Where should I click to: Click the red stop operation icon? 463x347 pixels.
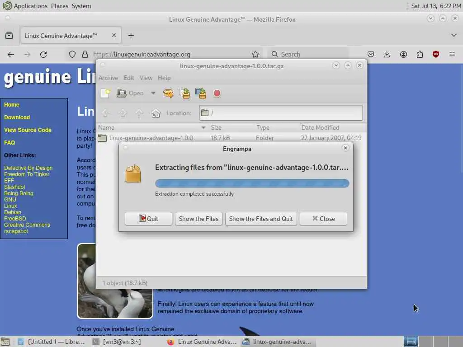(217, 93)
